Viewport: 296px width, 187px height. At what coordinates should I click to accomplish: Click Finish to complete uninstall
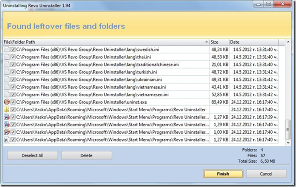[x=222, y=174]
